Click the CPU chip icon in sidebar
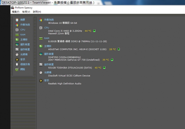 coord(17,30)
